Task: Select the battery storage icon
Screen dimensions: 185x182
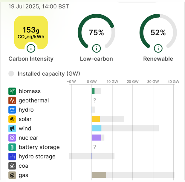Action: [12, 147]
